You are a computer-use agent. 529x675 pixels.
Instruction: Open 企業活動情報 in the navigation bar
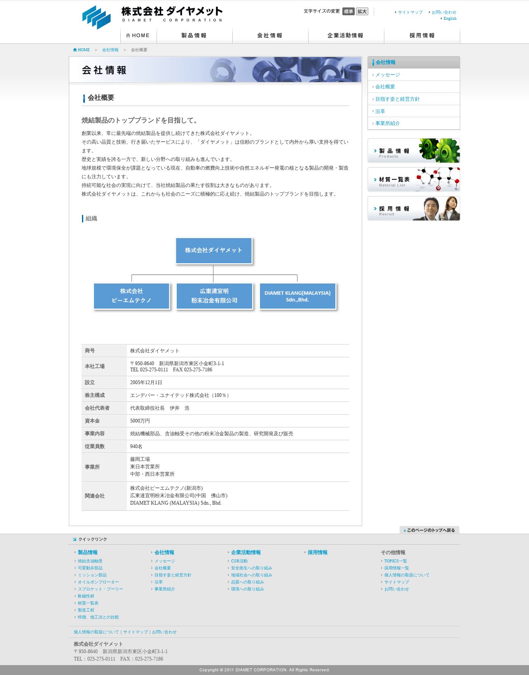pyautogui.click(x=346, y=35)
